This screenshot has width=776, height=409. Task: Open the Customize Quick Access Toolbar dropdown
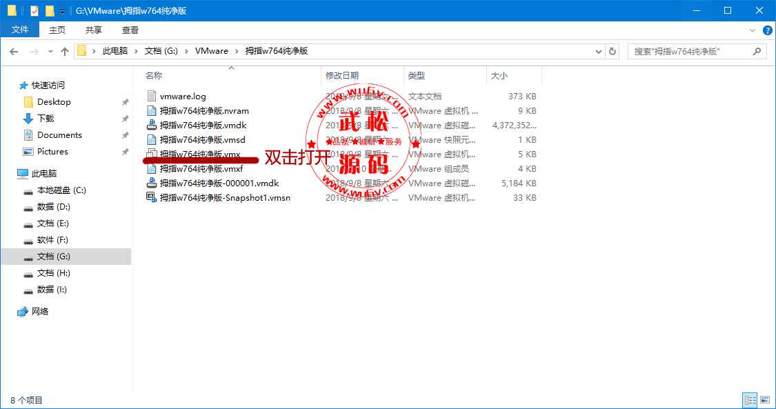(x=62, y=11)
